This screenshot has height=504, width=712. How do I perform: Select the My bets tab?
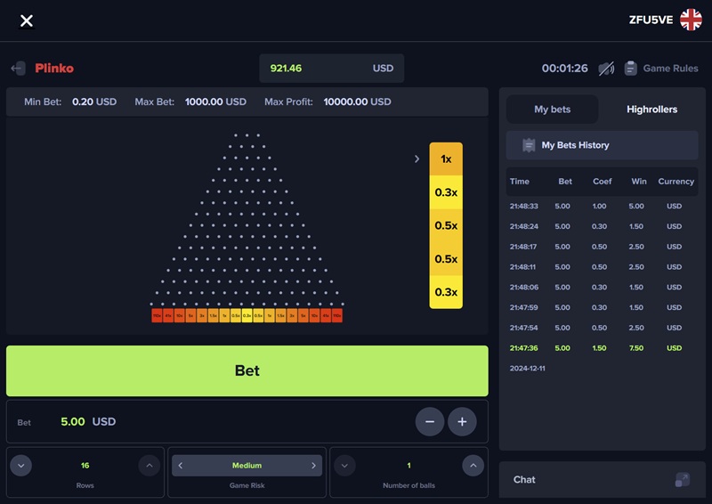[x=553, y=110]
